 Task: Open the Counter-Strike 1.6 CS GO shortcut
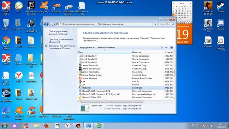208,8
